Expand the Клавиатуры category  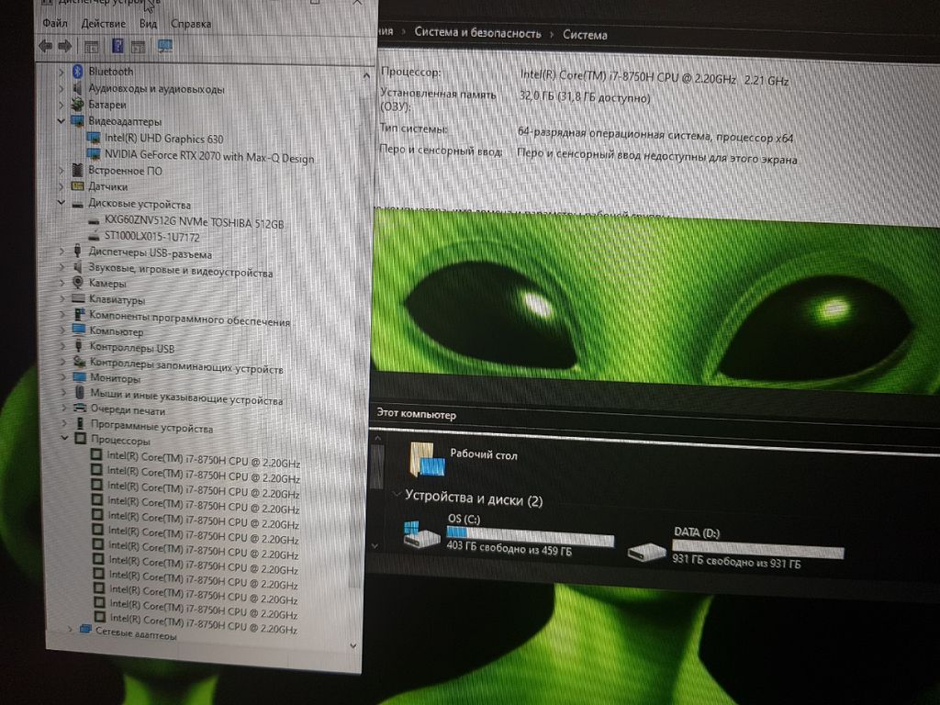62,300
